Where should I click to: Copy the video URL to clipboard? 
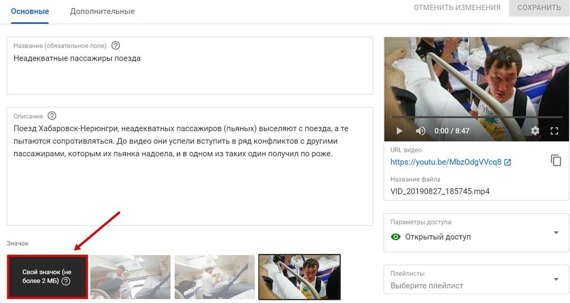point(556,160)
